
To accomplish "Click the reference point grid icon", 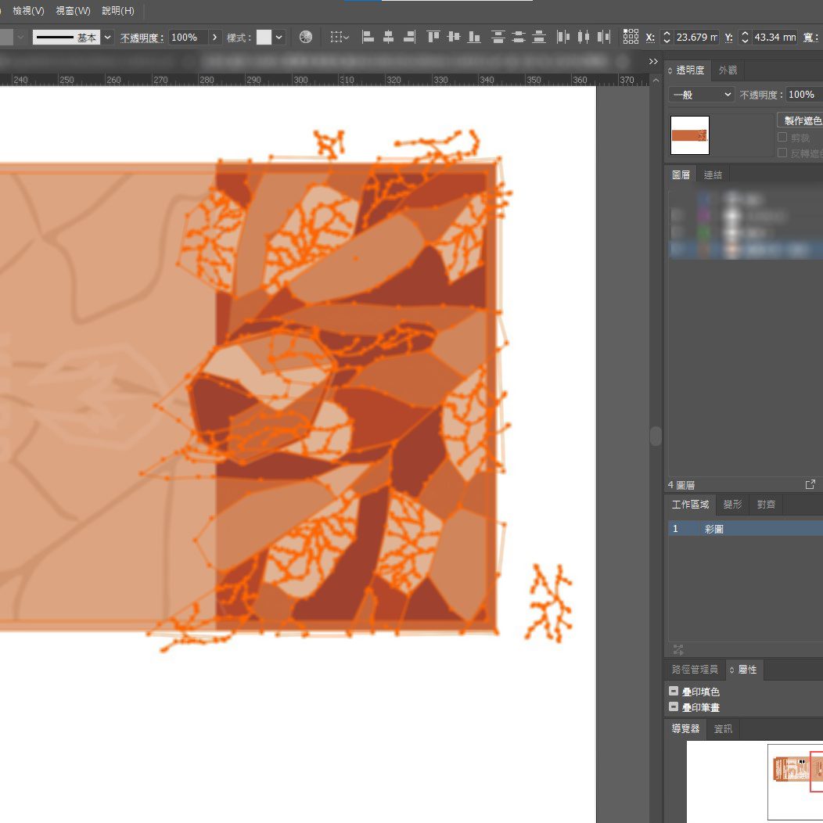I will click(631, 37).
